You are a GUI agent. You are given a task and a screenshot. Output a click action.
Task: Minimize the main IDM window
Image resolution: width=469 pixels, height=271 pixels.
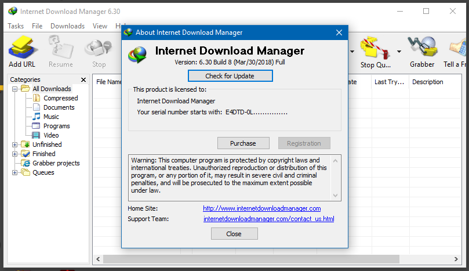pos(400,12)
